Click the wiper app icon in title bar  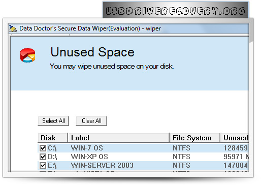point(13,28)
